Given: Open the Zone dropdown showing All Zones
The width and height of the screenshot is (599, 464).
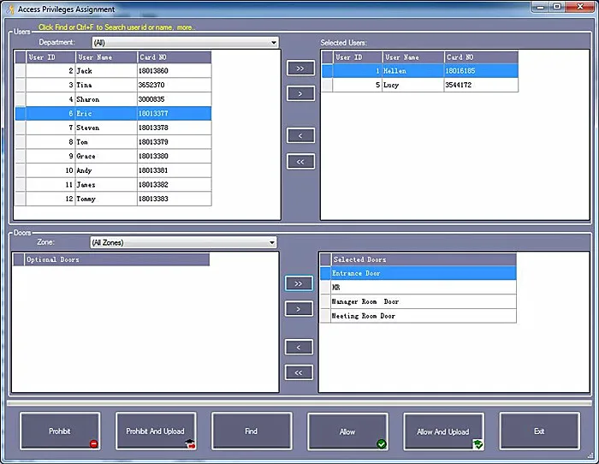Looking at the screenshot, I should 183,242.
